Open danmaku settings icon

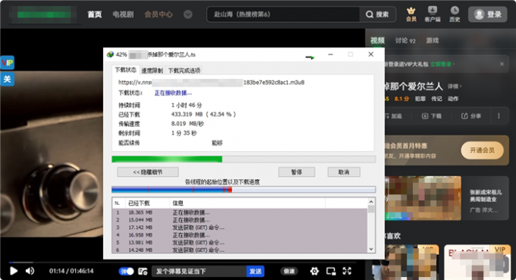click(x=143, y=271)
